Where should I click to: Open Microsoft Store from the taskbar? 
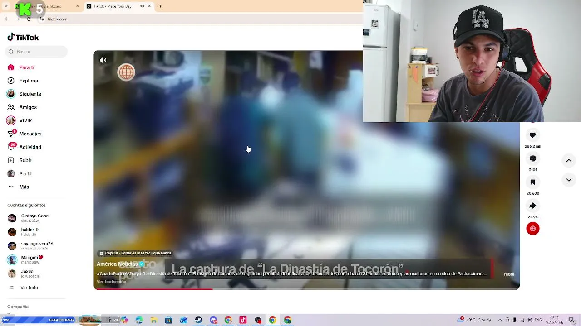169,320
